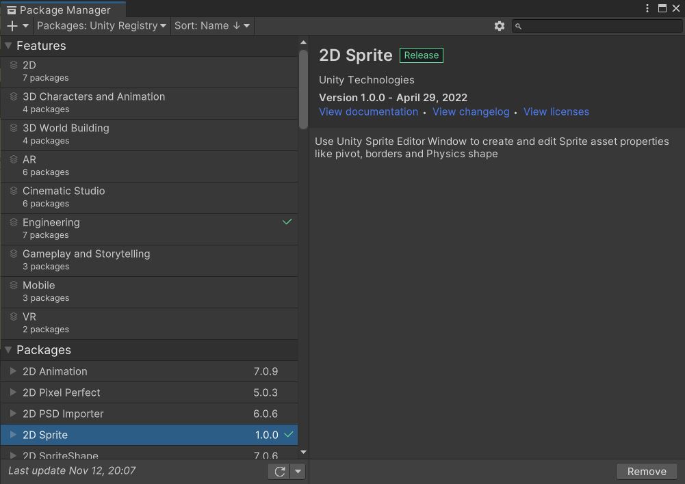Image resolution: width=685 pixels, height=484 pixels.
Task: Open the add package plus menu
Action: click(x=18, y=26)
